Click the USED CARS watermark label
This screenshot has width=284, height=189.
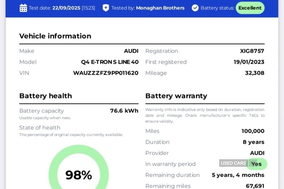click(x=233, y=163)
